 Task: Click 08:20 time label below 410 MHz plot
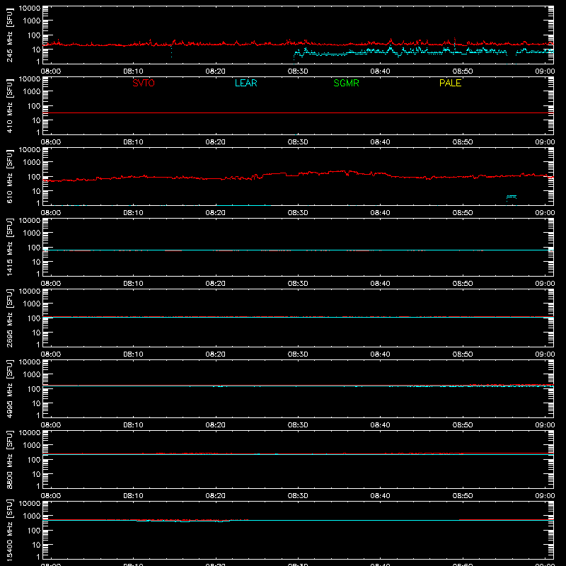[216, 142]
